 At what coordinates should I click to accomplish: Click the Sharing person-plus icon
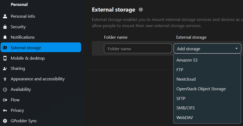[x=5, y=69]
